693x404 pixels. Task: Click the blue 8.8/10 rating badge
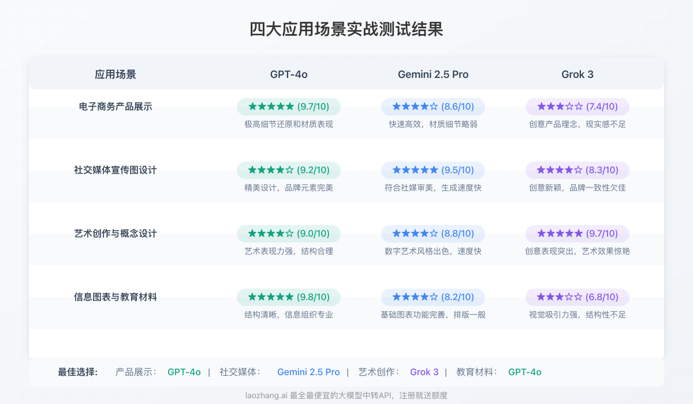point(433,234)
